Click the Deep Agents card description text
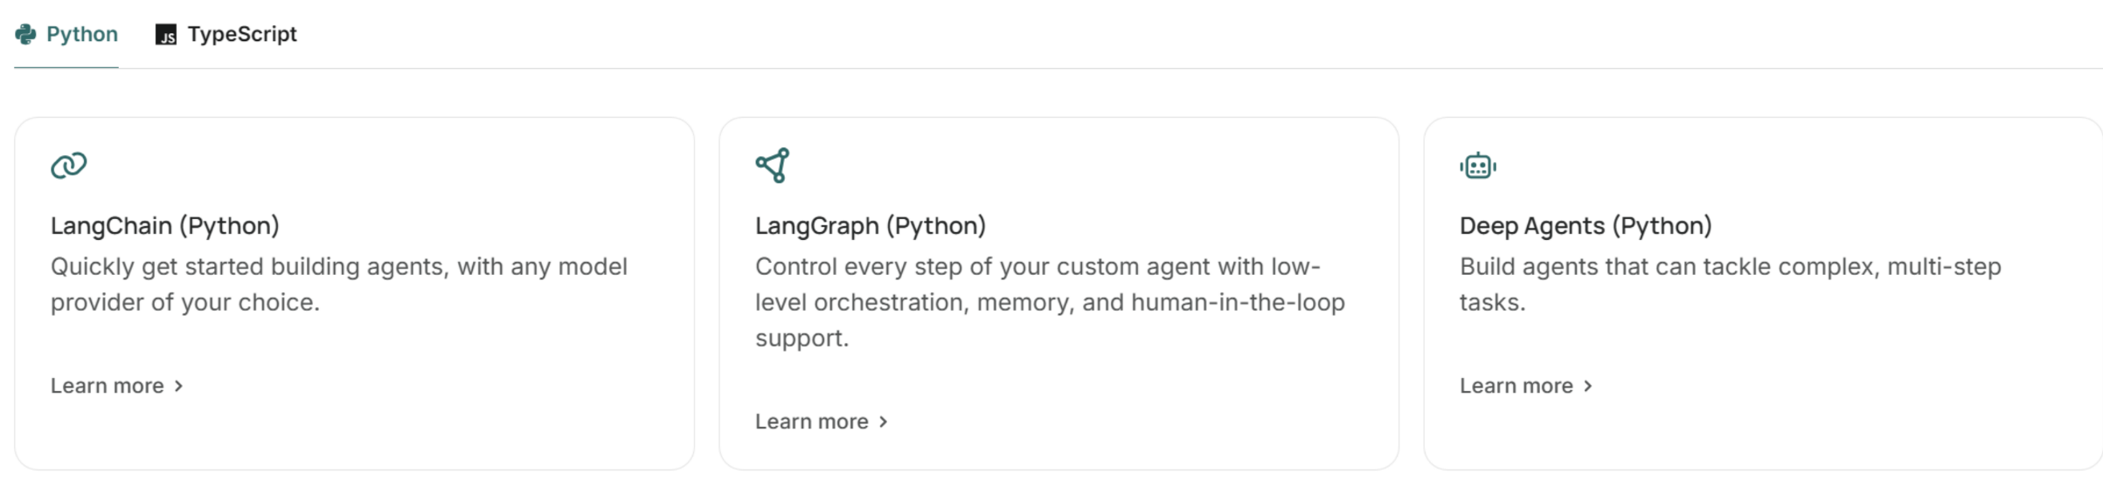 click(x=1729, y=285)
